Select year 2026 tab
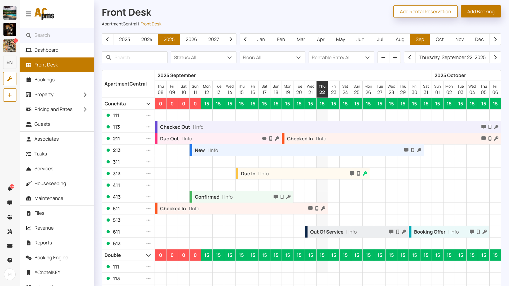 [x=191, y=39]
